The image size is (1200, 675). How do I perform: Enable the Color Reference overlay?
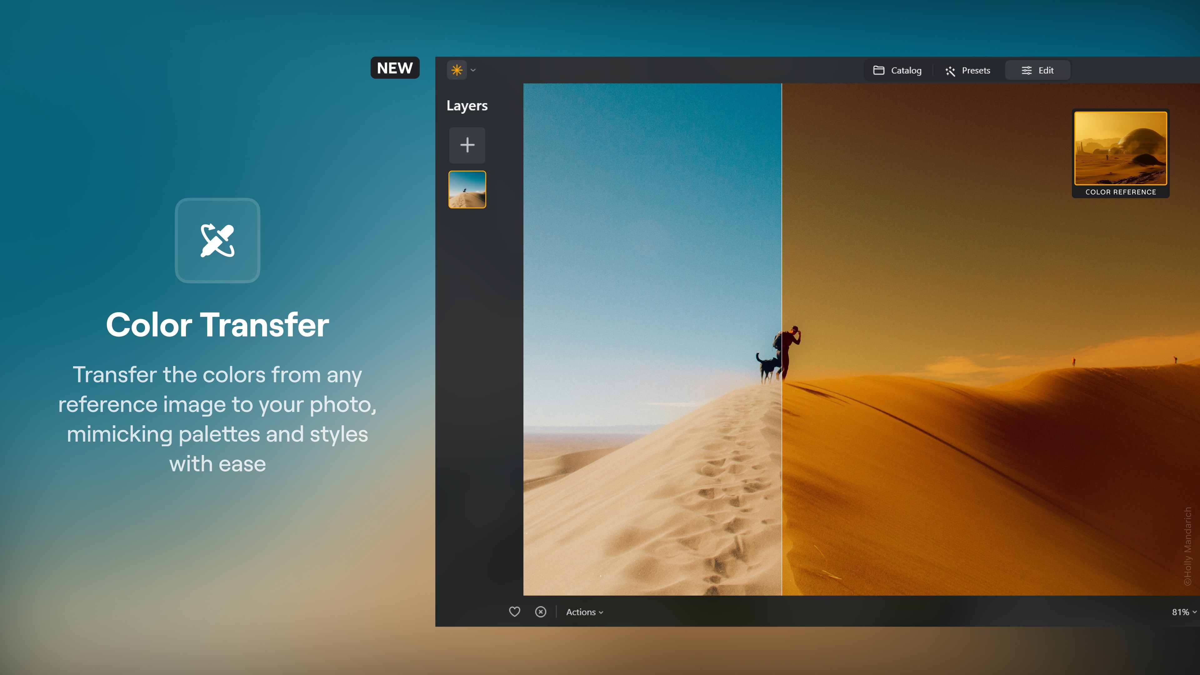tap(1120, 149)
